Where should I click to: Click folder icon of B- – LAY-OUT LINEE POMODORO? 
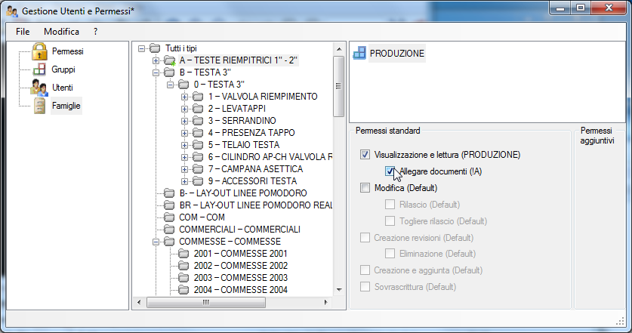click(x=169, y=193)
